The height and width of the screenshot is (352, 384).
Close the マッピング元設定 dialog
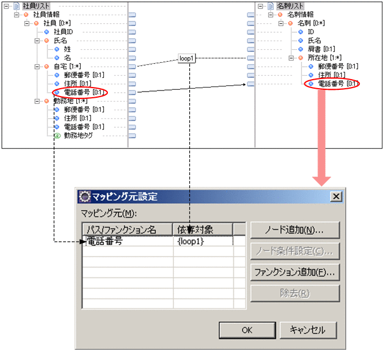click(336, 197)
